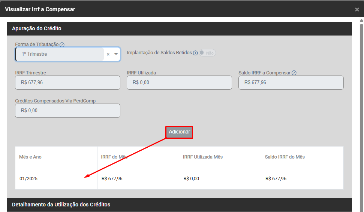
Task: Click the scrollbar up arrow
Action: pos(361,20)
